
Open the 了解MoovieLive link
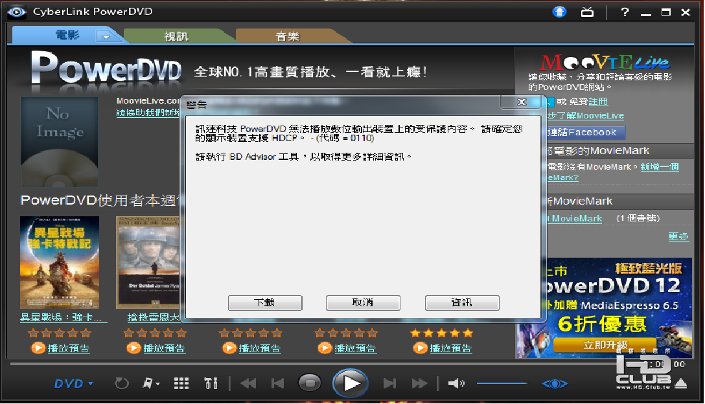pyautogui.click(x=585, y=116)
